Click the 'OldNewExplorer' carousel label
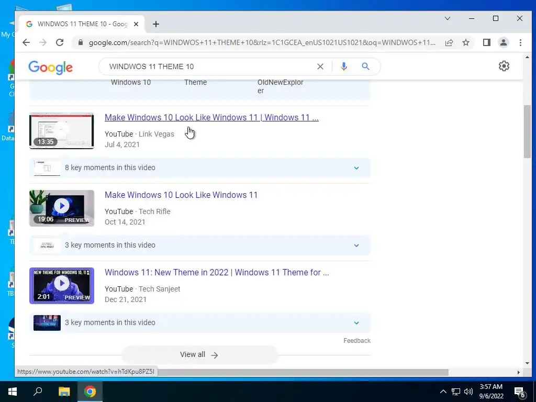 [x=281, y=86]
